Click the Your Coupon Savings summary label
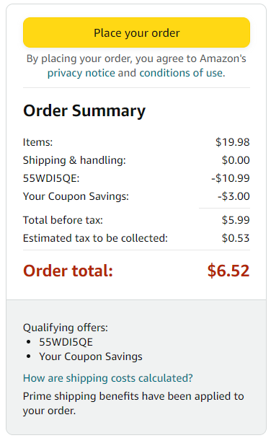The height and width of the screenshot is (438, 271). pyautogui.click(x=76, y=196)
